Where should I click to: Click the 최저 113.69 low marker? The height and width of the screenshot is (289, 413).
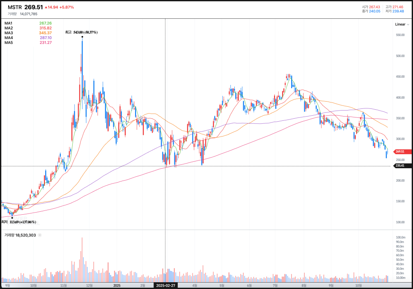click(18, 222)
